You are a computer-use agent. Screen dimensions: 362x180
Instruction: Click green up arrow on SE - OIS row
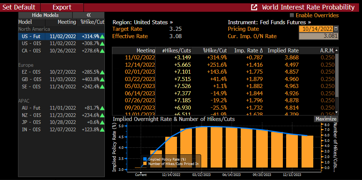[x=102, y=87]
